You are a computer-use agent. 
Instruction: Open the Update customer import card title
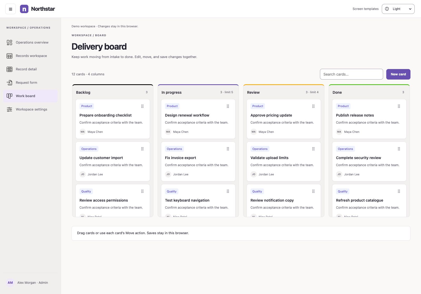pos(101,158)
